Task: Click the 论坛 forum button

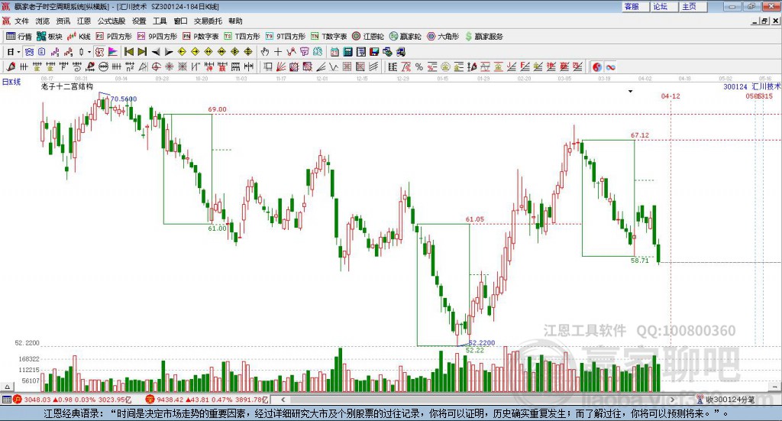Action: pos(664,6)
